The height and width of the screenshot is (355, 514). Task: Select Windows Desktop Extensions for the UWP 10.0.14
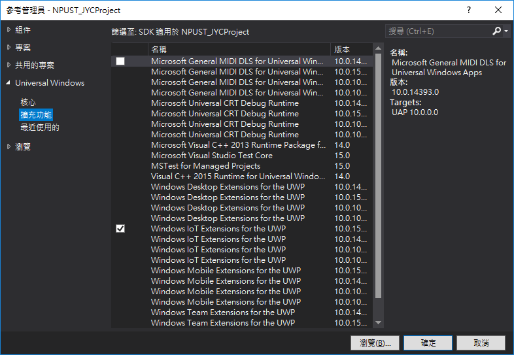(x=242, y=187)
